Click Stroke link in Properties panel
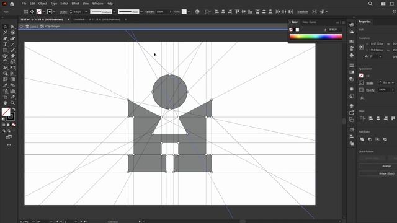The width and height of the screenshot is (397, 223). [x=370, y=83]
